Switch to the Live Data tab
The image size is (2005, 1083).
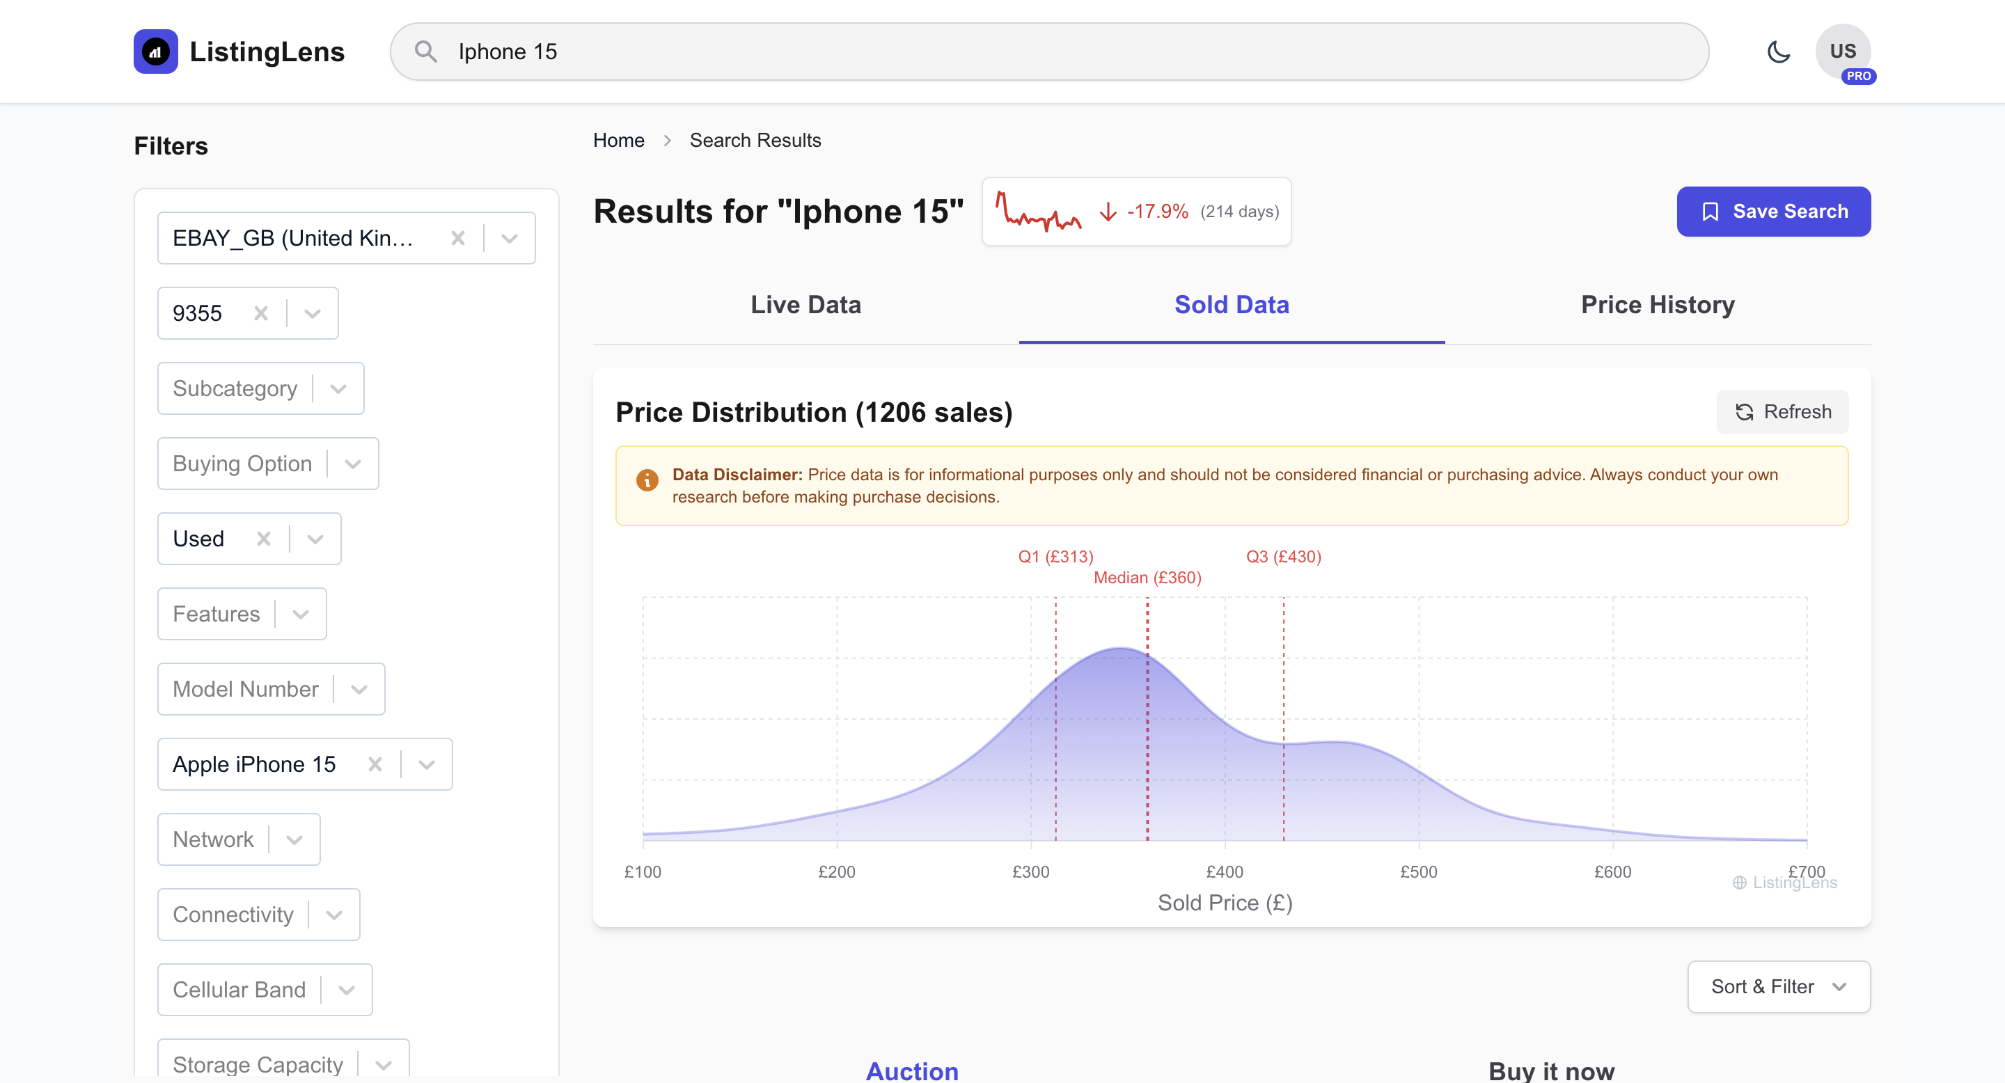pyautogui.click(x=805, y=305)
